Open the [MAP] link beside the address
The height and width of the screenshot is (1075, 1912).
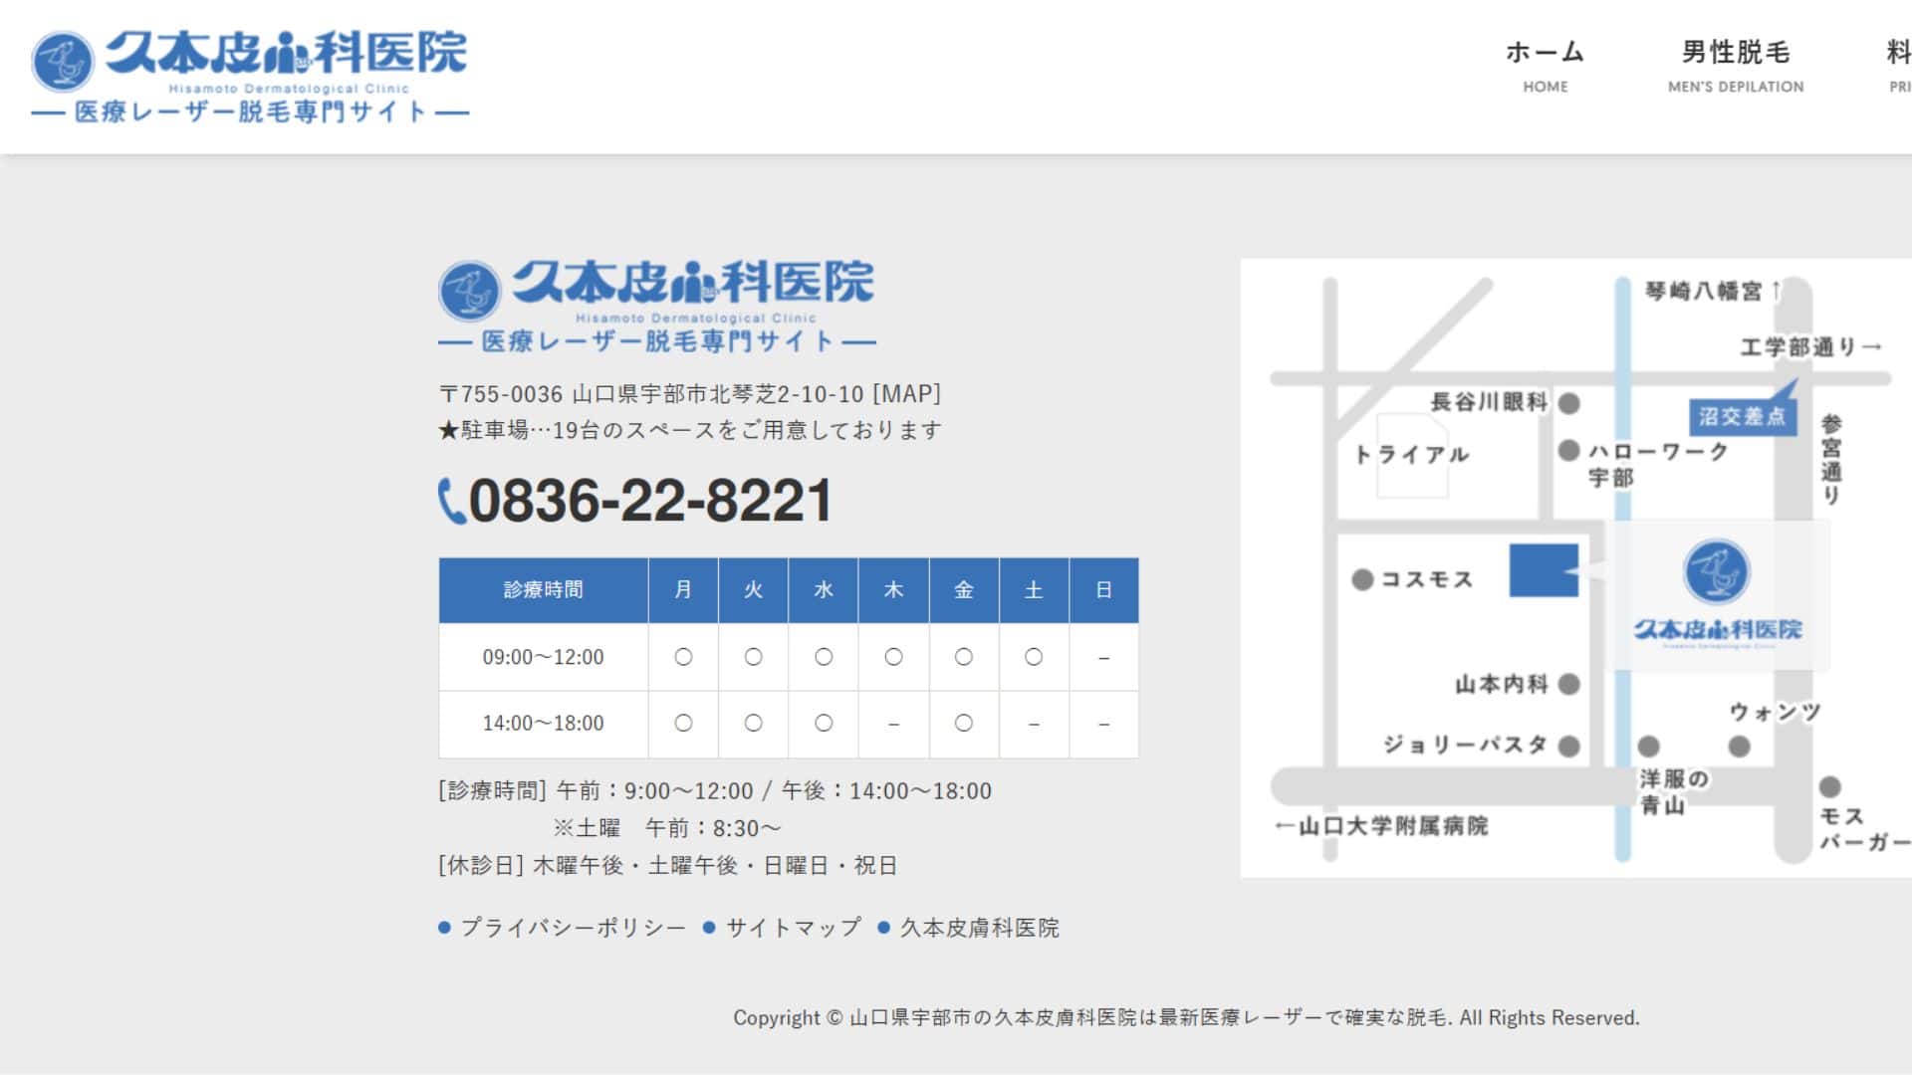pos(906,394)
